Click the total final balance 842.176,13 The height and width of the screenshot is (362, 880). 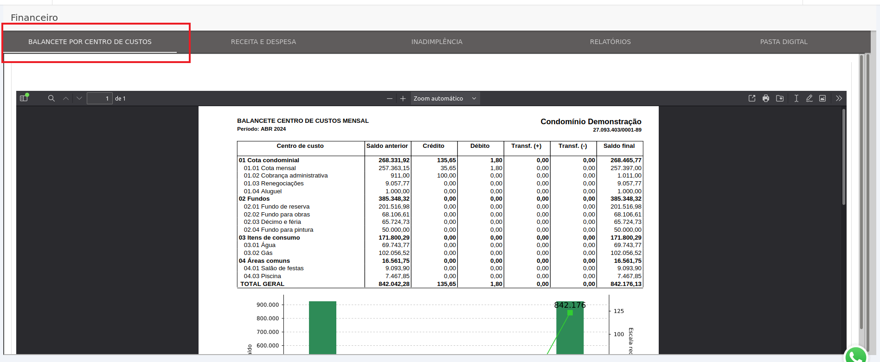[x=626, y=284]
